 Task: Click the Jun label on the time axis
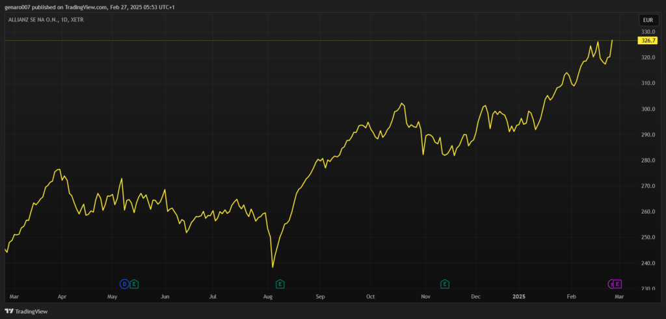[165, 296]
